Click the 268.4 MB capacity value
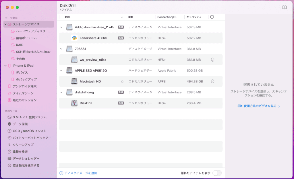Screen dimensions: 294x179 pos(194,103)
